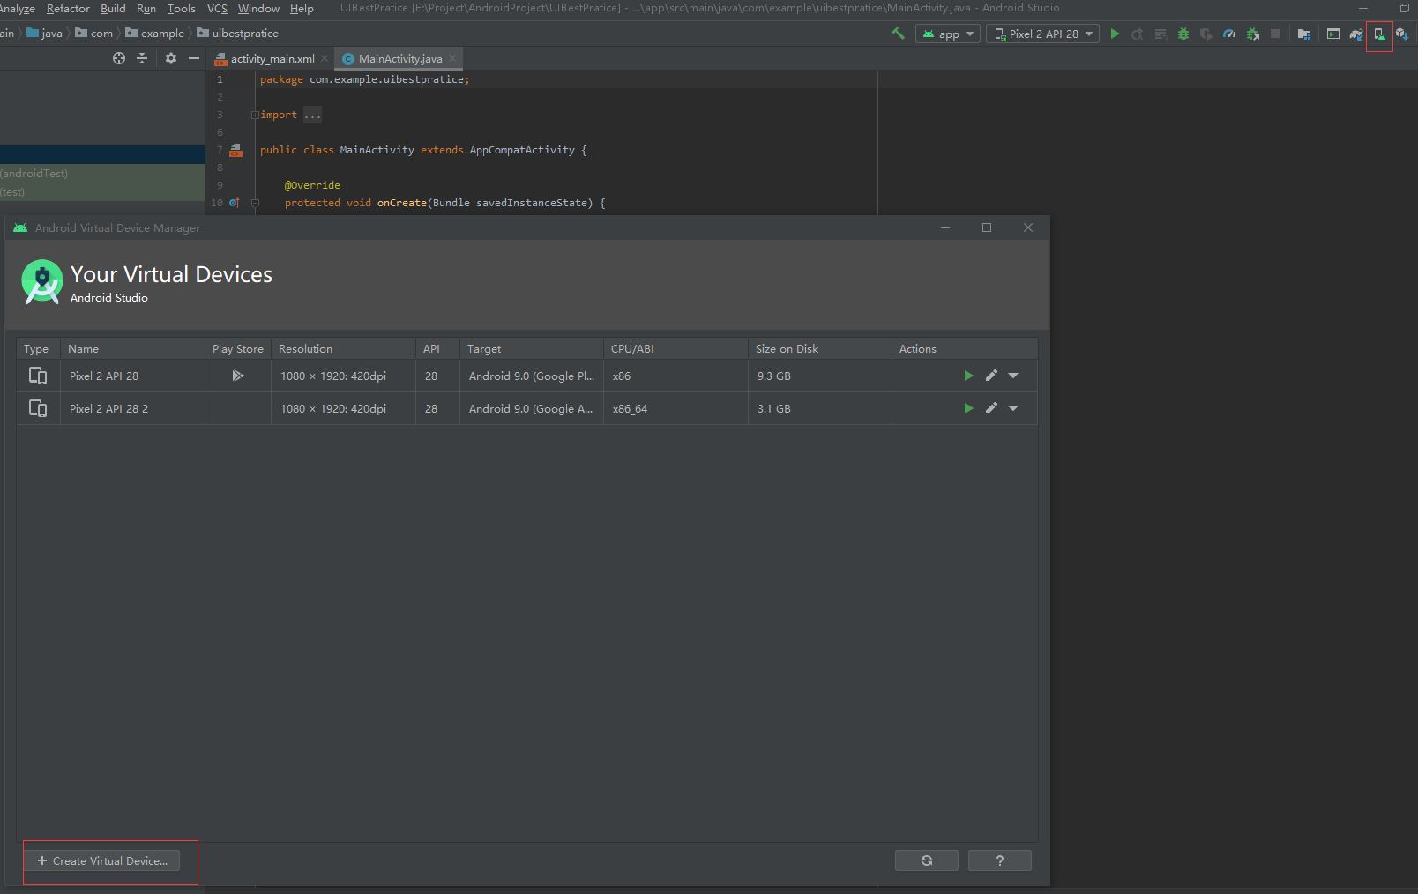This screenshot has height=894, width=1418.
Task: Edit Pixel 2 API 28 2 with the pencil icon
Action: tap(991, 408)
